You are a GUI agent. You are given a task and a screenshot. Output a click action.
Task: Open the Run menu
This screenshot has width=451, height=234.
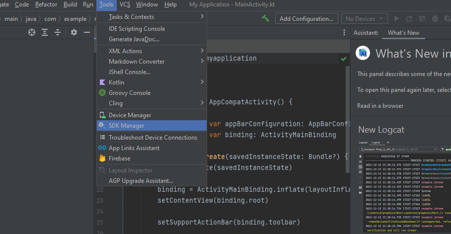pyautogui.click(x=88, y=4)
